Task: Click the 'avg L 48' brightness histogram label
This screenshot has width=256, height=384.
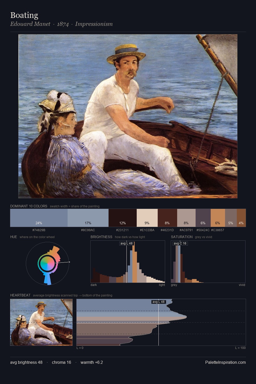Action: (127, 243)
